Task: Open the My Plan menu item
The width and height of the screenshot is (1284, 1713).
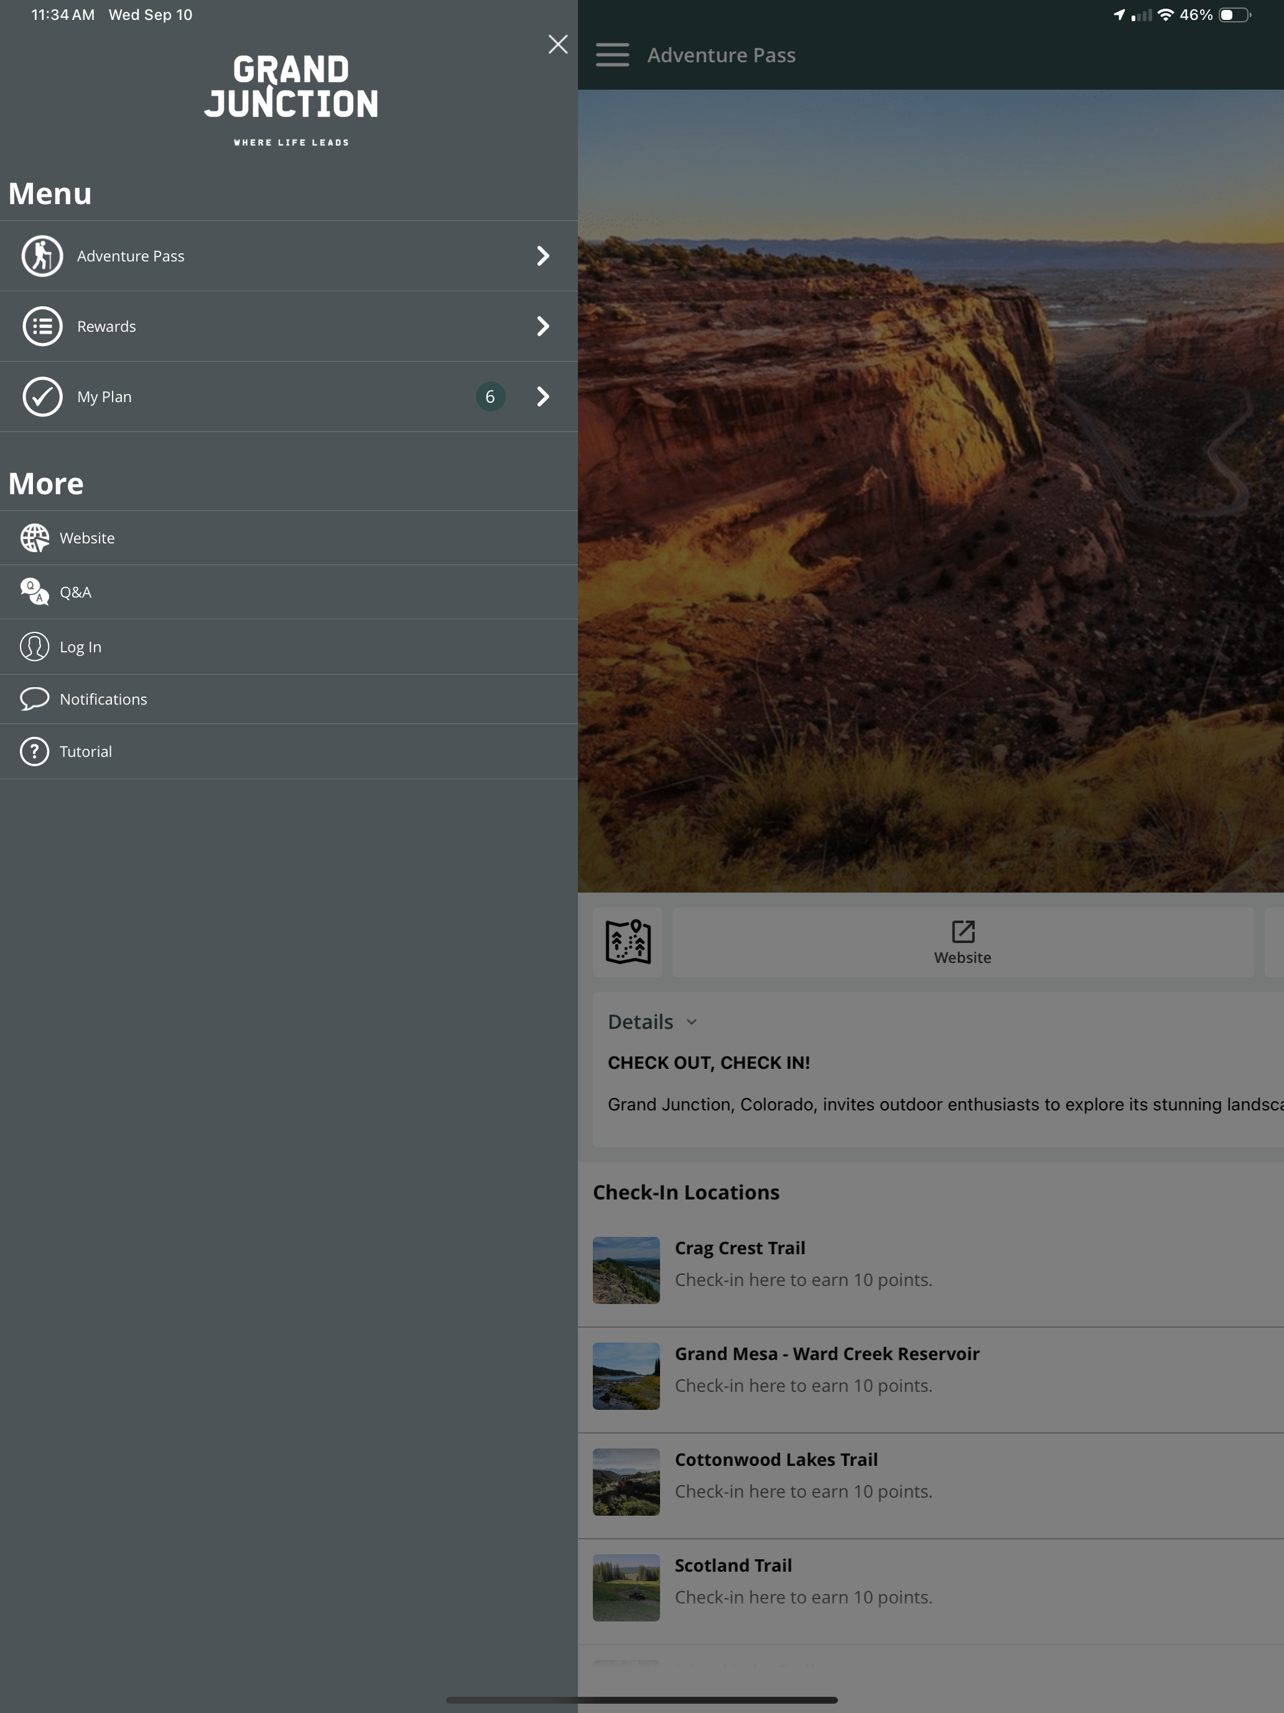Action: click(289, 397)
